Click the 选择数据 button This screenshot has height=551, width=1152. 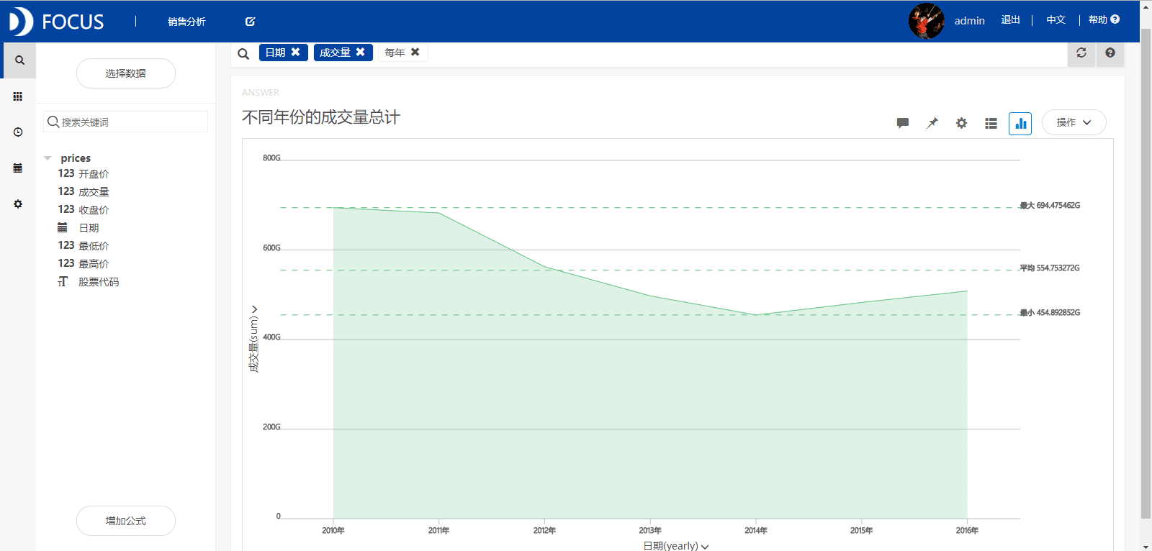point(126,73)
